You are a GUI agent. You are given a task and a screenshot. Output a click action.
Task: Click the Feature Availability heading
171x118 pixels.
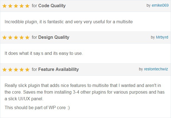(x=58, y=69)
